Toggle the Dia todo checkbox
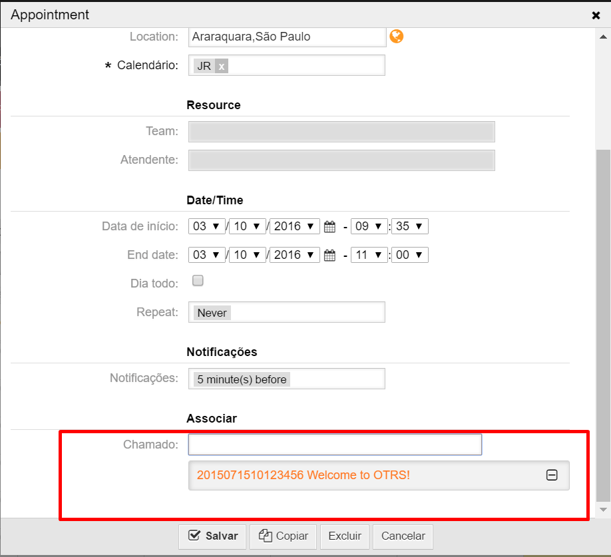The width and height of the screenshot is (611, 557). pos(198,281)
